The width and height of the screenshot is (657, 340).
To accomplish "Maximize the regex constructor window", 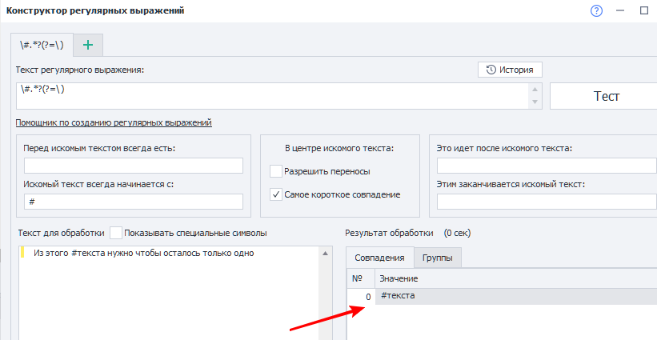I will (x=644, y=11).
